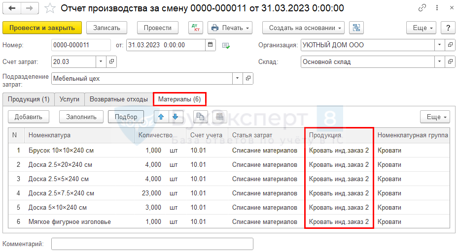Screen dimensions: 458x251
Task: Click the date field 31.03.2023
Action: (x=166, y=45)
